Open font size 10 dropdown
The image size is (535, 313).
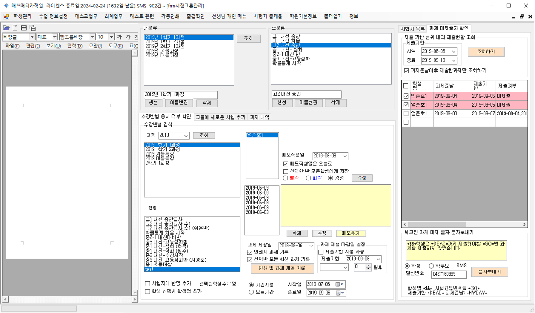coord(112,37)
